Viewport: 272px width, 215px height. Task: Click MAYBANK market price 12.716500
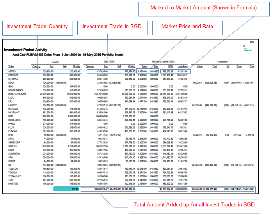pyautogui.click(x=142, y=109)
